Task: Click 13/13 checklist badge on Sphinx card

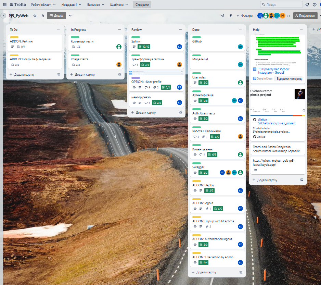Action: click(144, 47)
